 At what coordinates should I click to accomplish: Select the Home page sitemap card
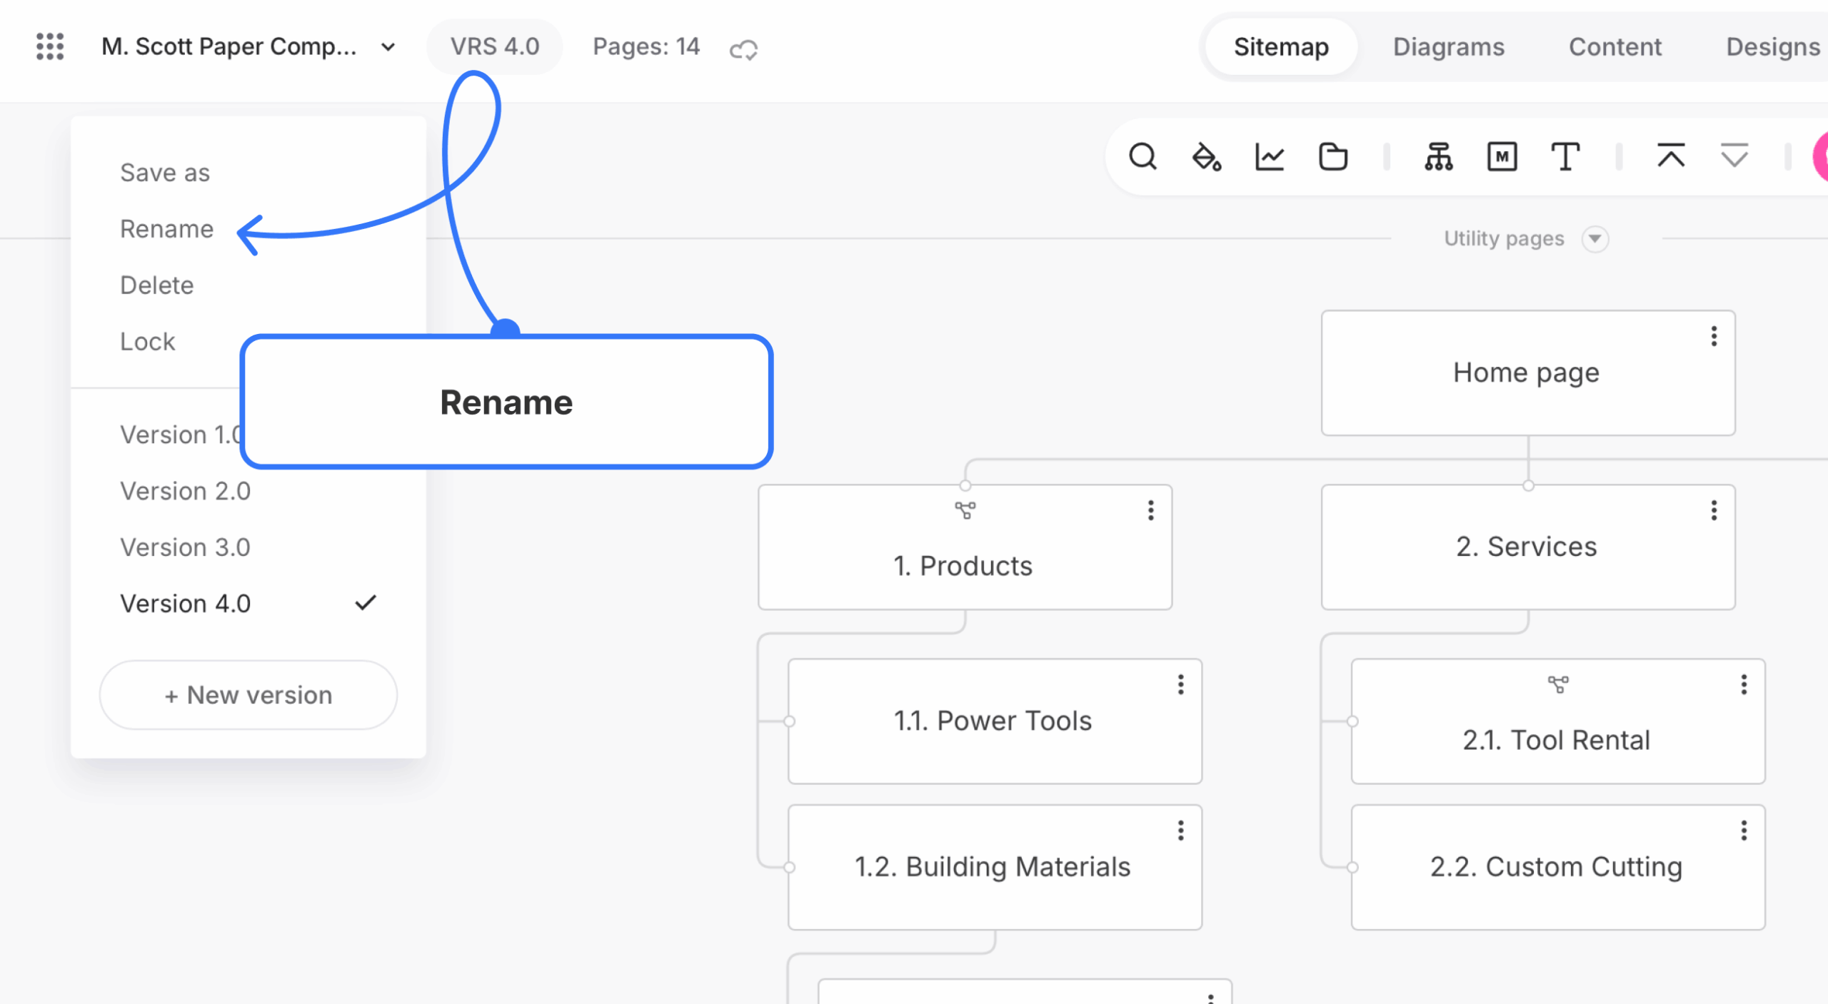[1528, 372]
